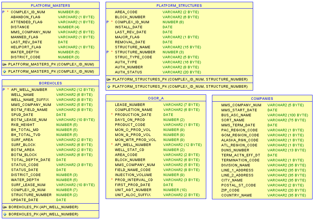314x219 pixels.
Task: Click the VARCHAR2 (100 BYTE) data type
Action: tap(288, 115)
